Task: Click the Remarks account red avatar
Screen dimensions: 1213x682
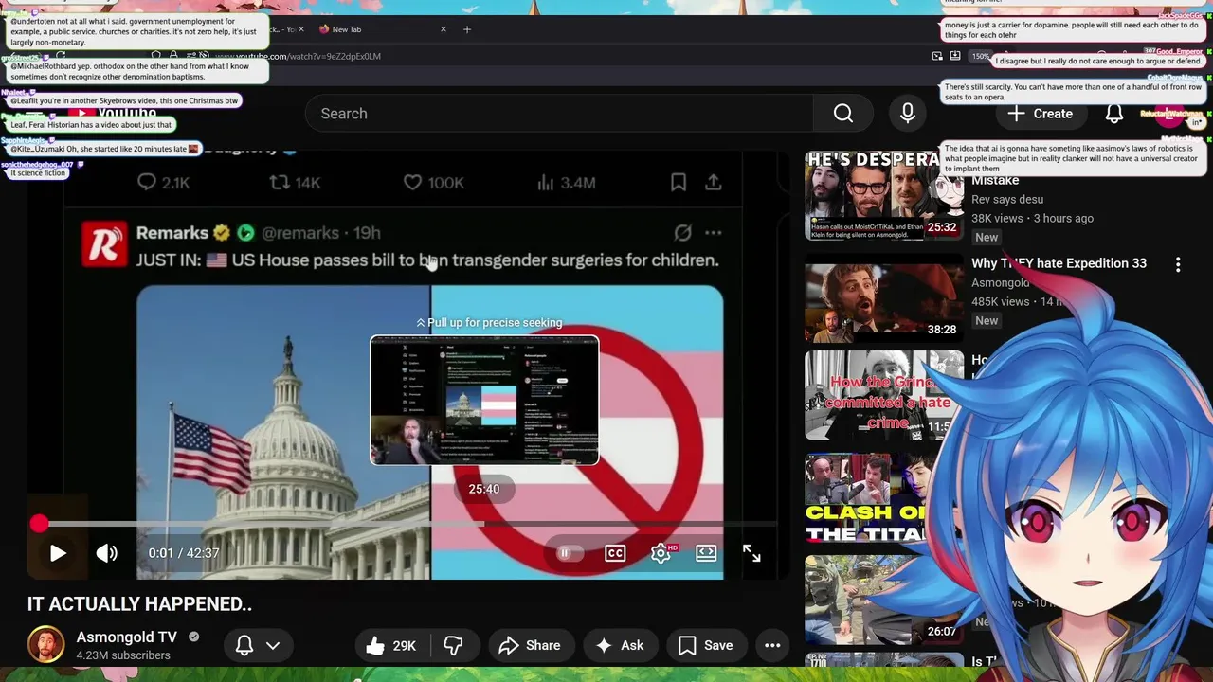Action: pos(104,244)
